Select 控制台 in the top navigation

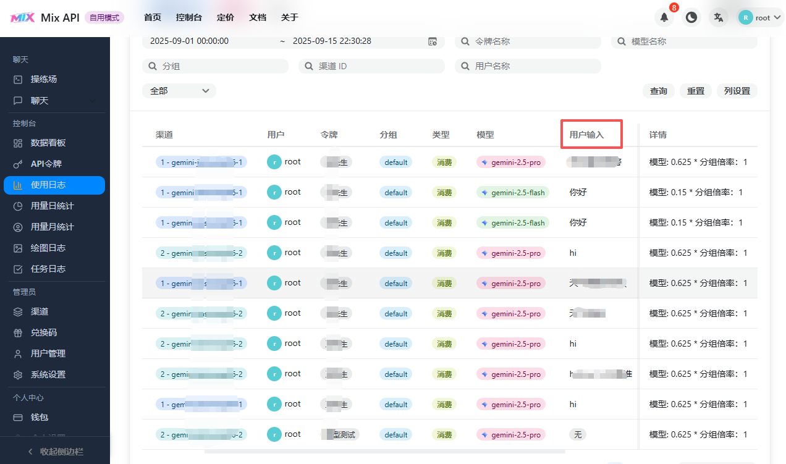tap(188, 17)
